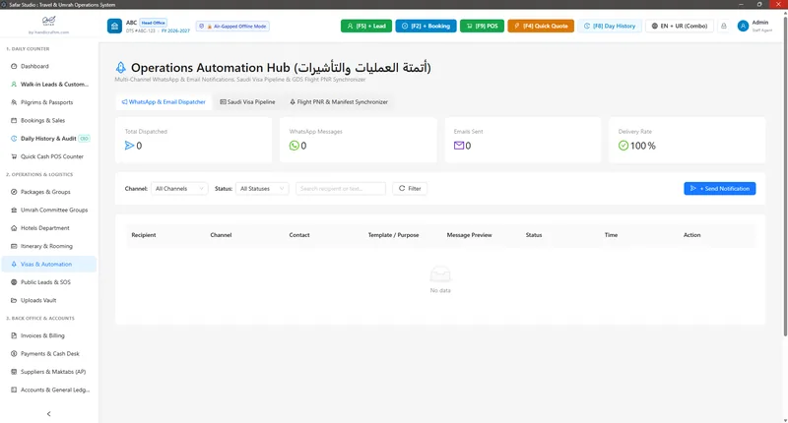Switch to WhatsApp & Email Dispatcher tab
The image size is (788, 423).
click(x=164, y=102)
